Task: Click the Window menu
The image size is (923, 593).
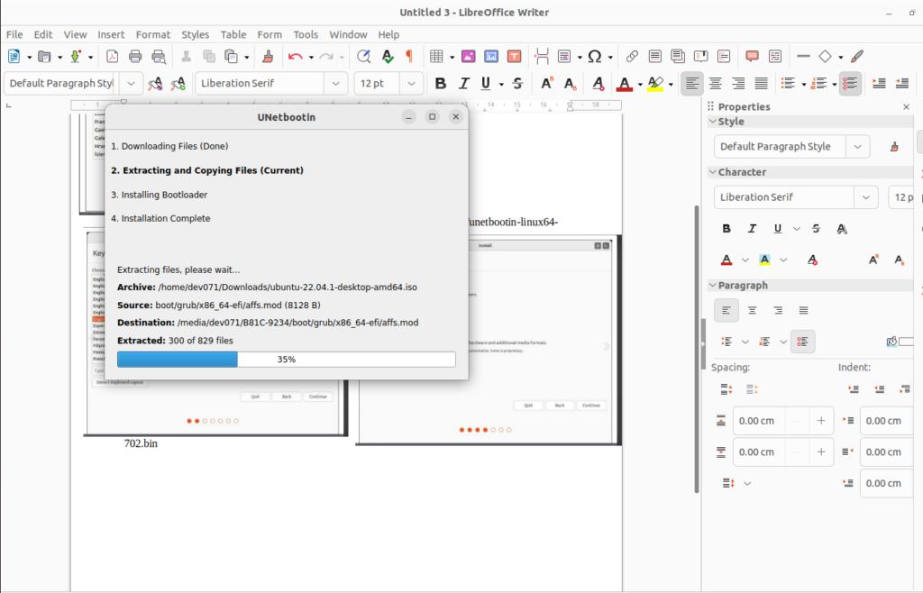Action: 348,35
